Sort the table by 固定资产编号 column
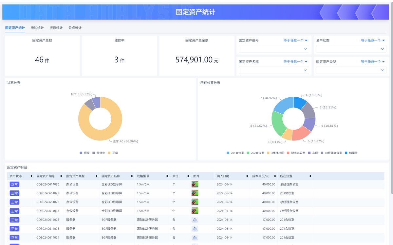The width and height of the screenshot is (393, 245). 62,176
